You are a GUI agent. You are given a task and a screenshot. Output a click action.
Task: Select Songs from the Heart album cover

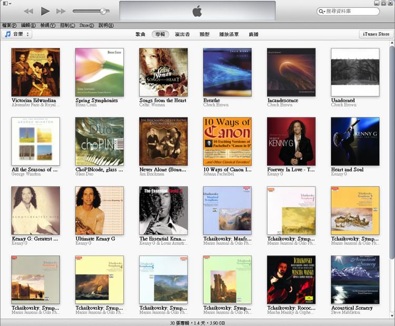point(163,72)
